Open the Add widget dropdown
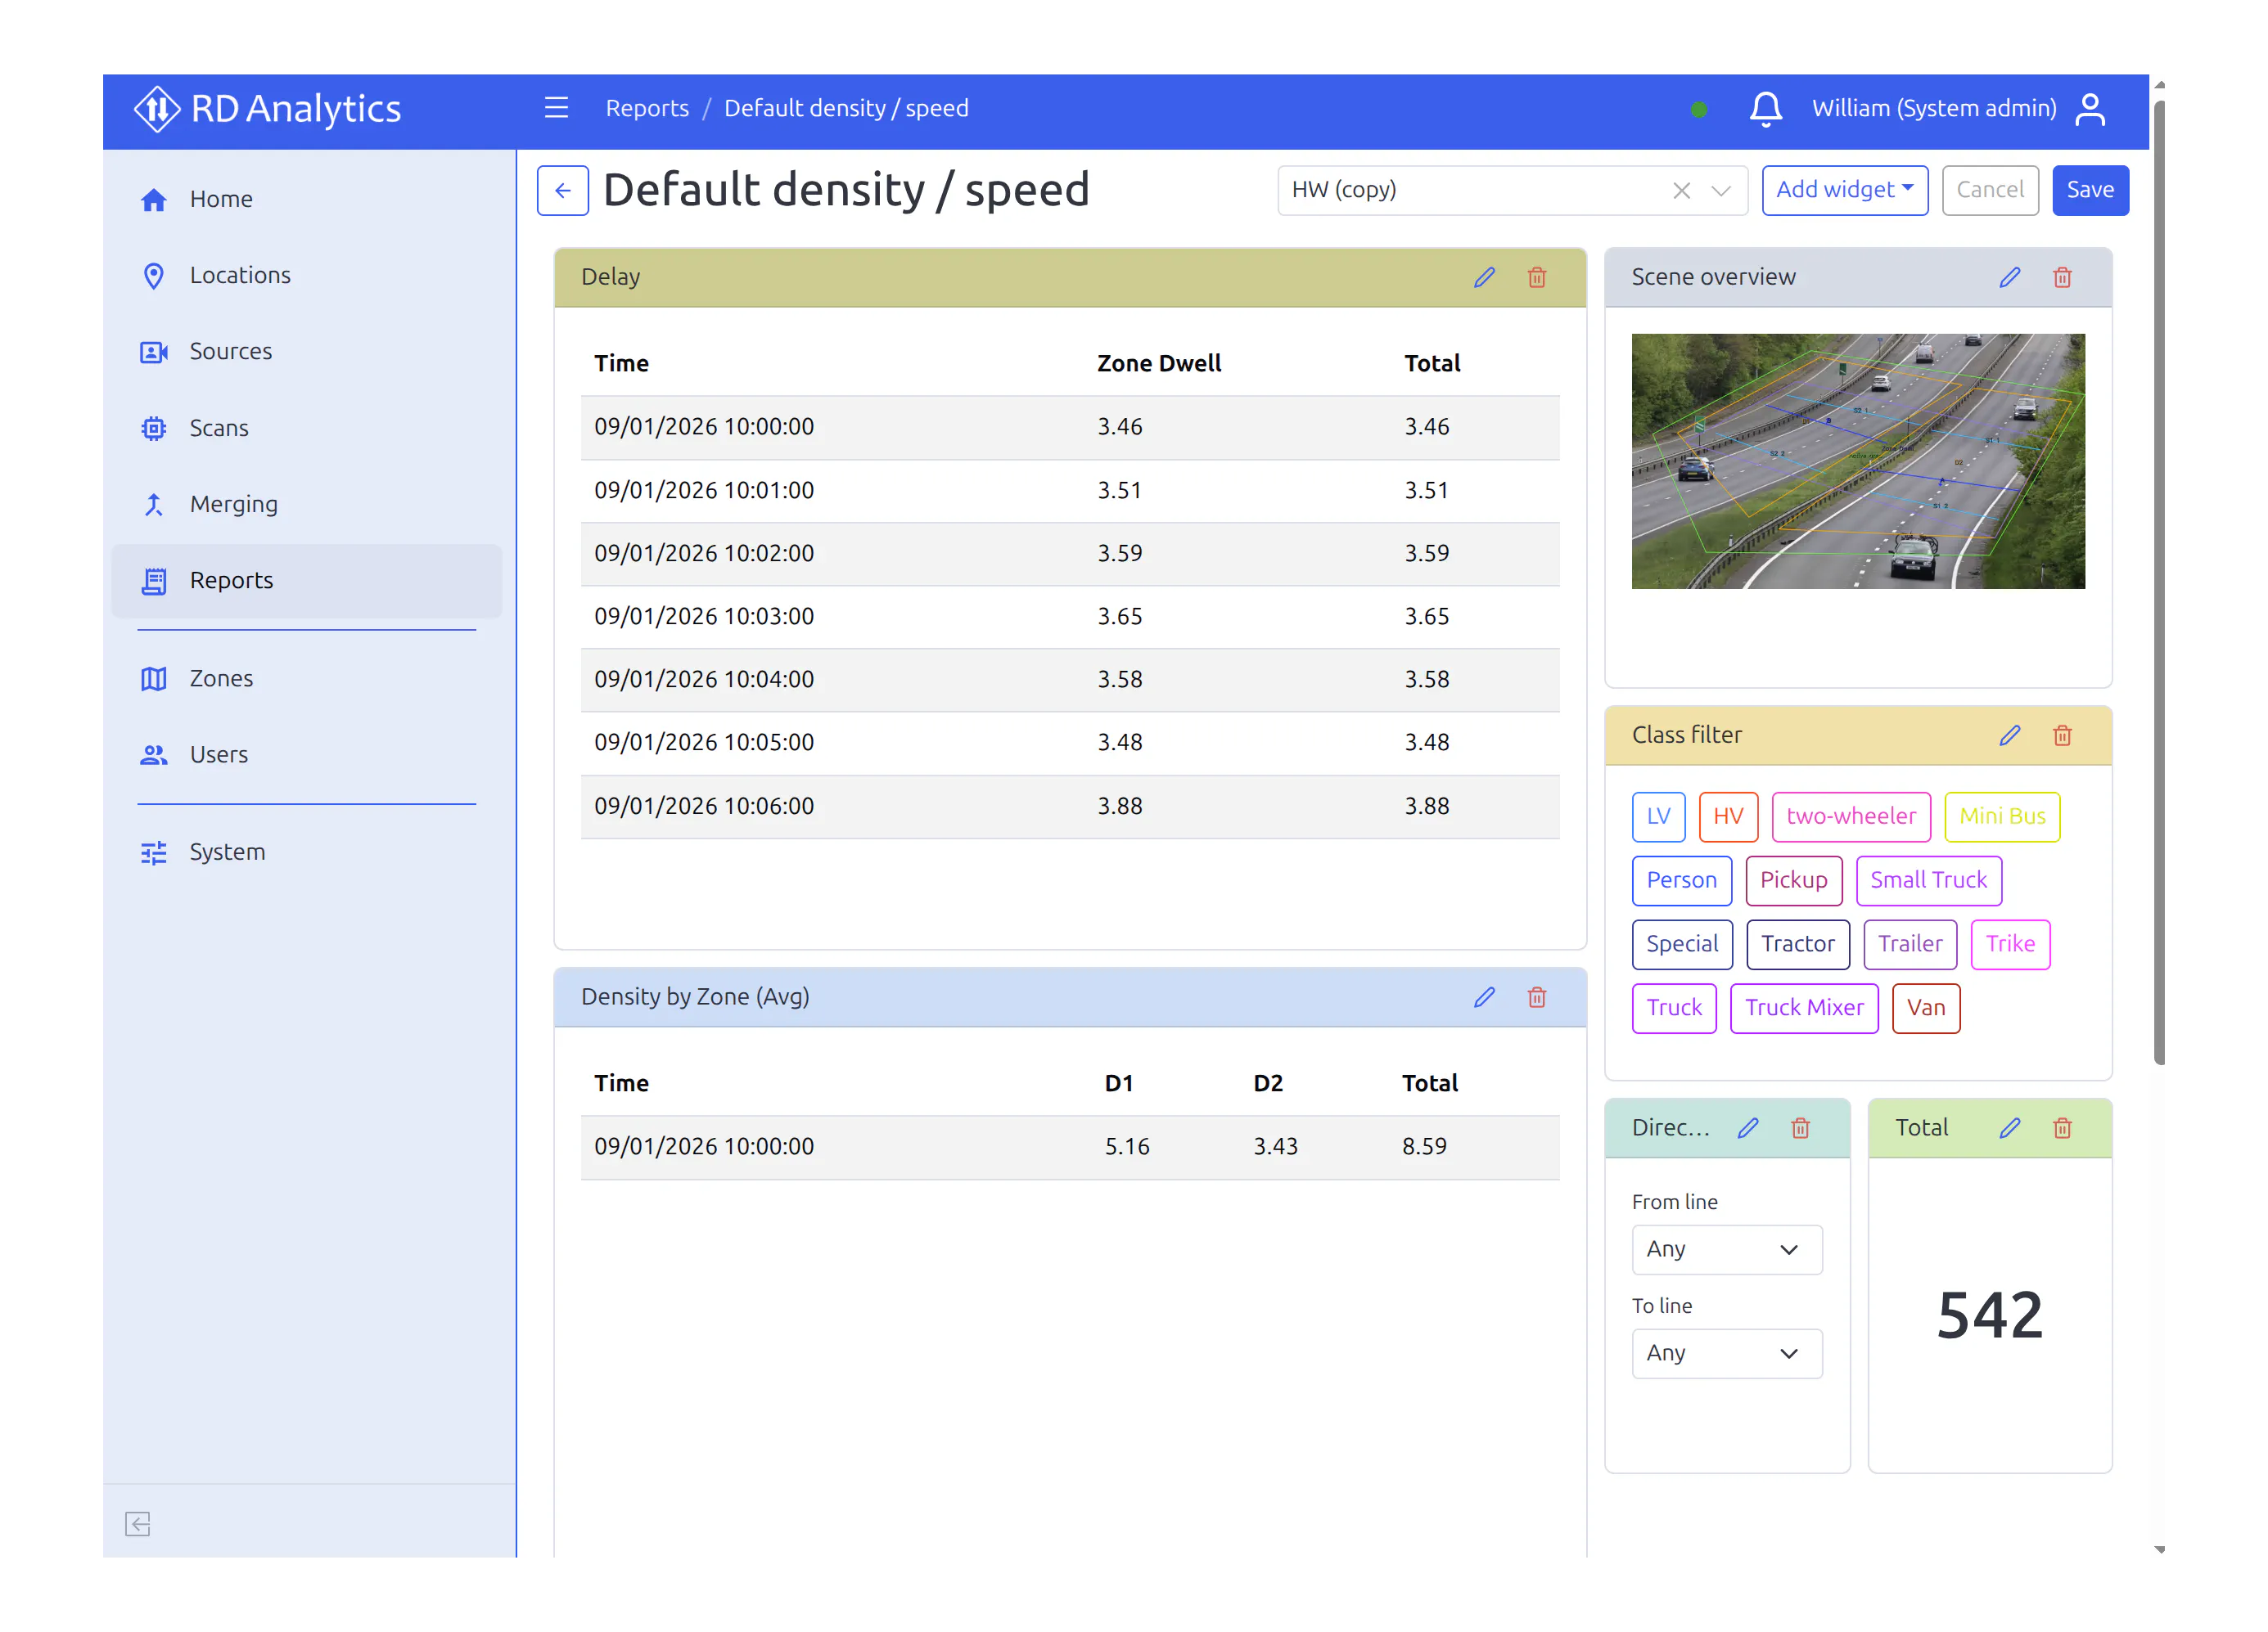Image resolution: width=2268 pixels, height=1632 pixels. pyautogui.click(x=1844, y=190)
